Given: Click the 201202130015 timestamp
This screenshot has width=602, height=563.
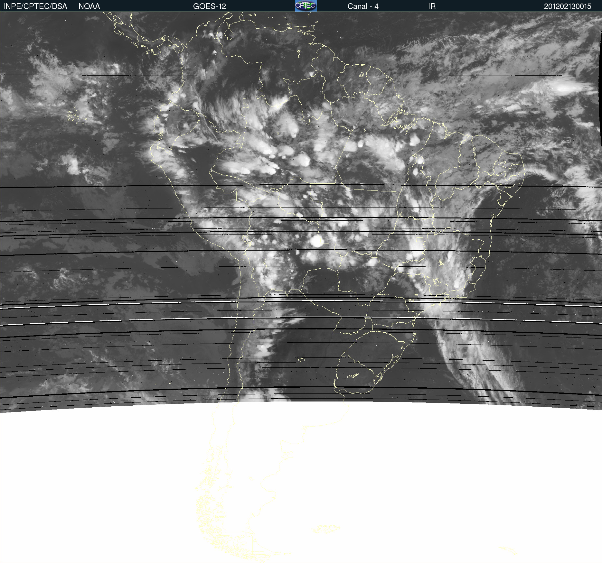Looking at the screenshot, I should pos(568,6).
